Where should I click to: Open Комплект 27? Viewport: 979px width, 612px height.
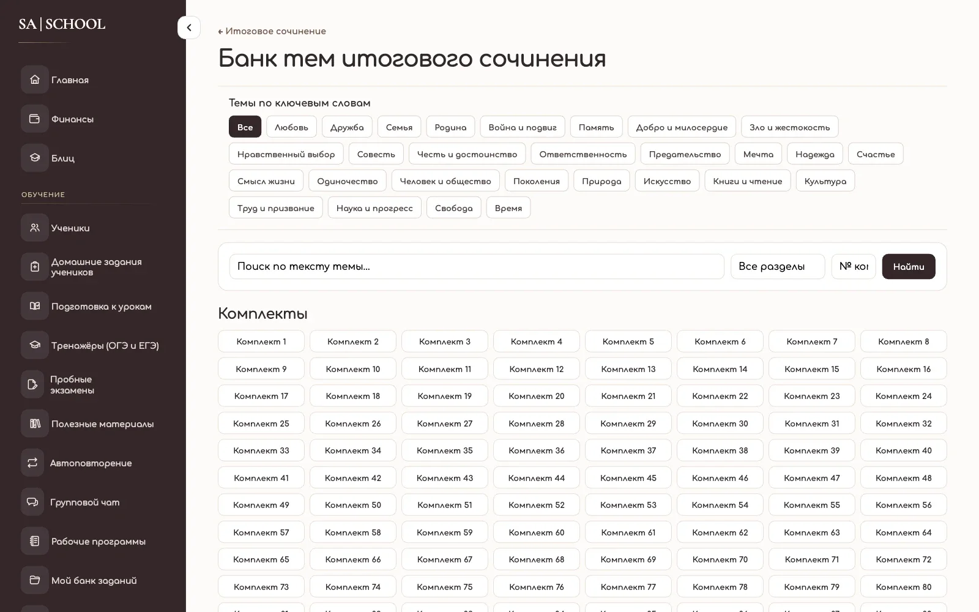(445, 424)
